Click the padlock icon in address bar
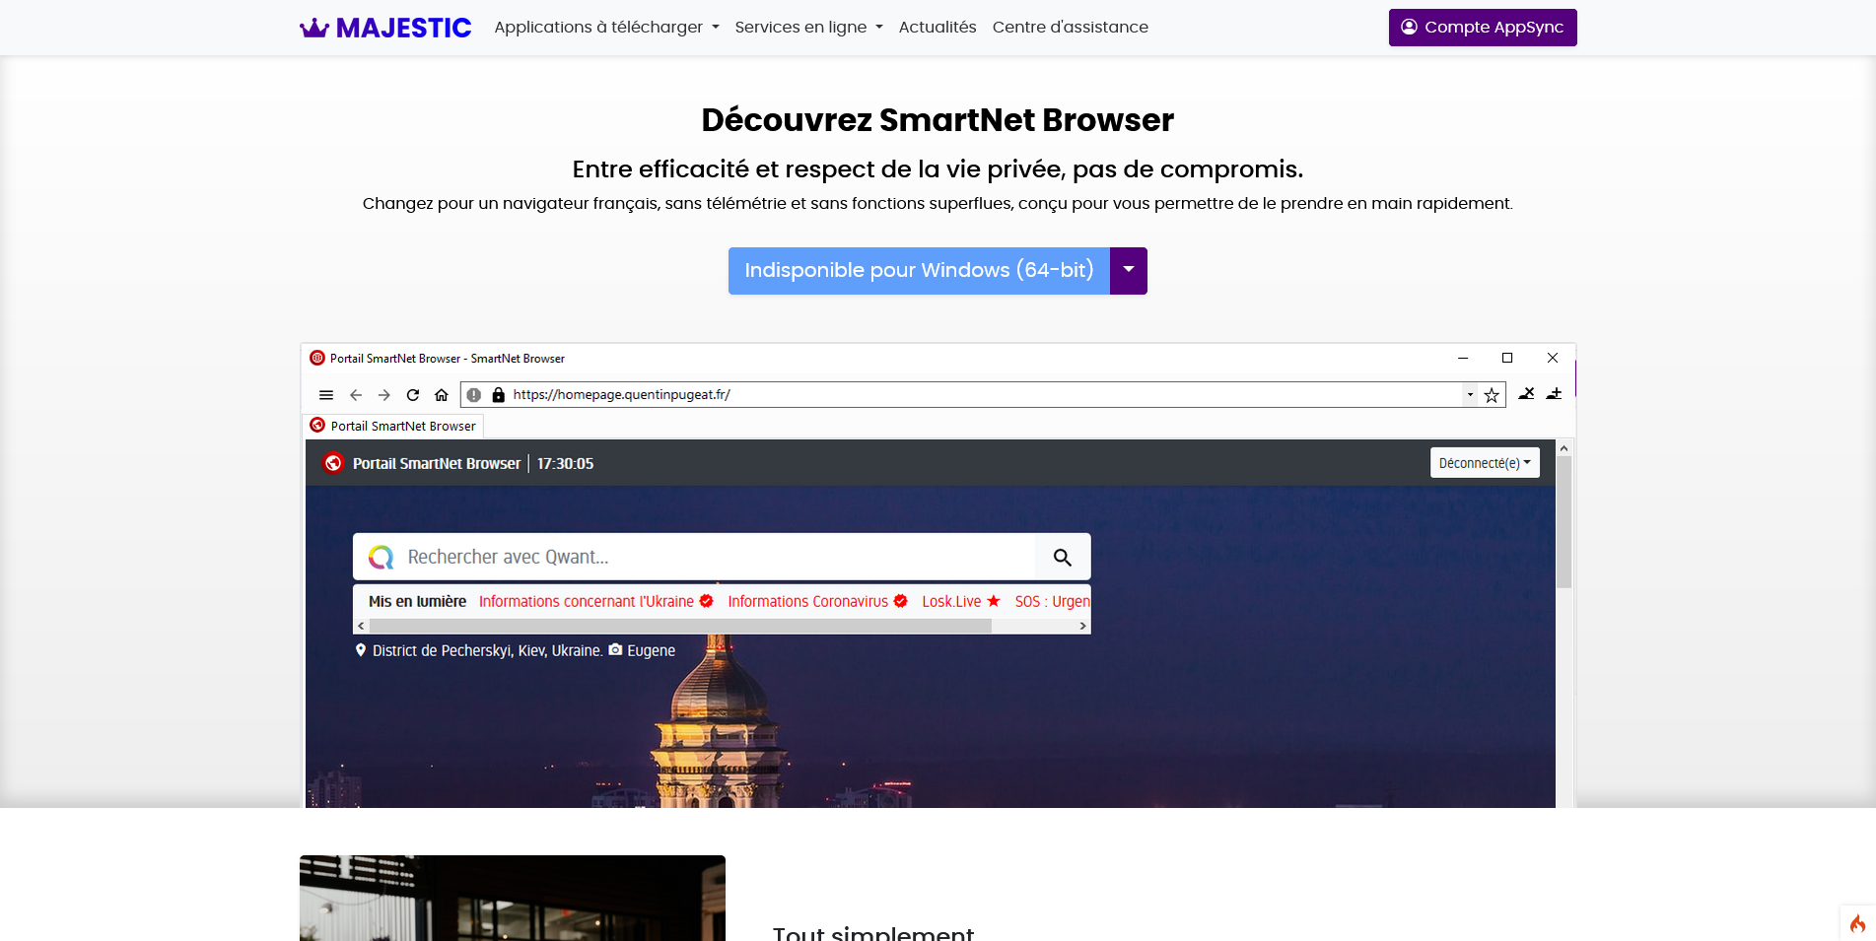 click(x=499, y=395)
